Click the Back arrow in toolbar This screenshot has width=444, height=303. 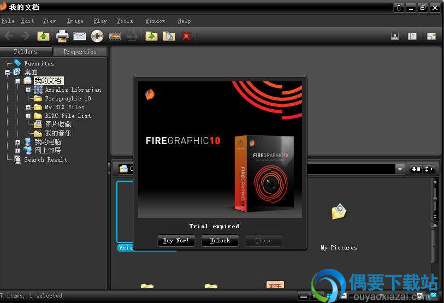(x=9, y=36)
